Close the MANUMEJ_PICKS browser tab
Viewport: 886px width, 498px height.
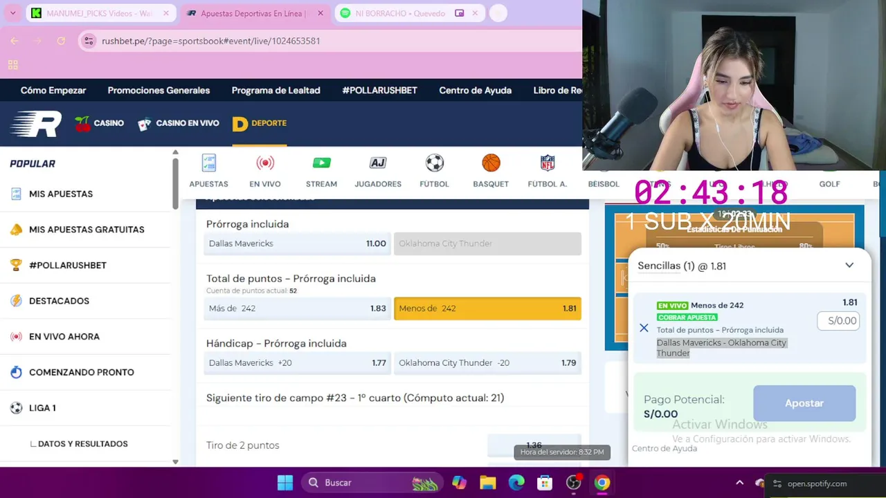click(166, 13)
